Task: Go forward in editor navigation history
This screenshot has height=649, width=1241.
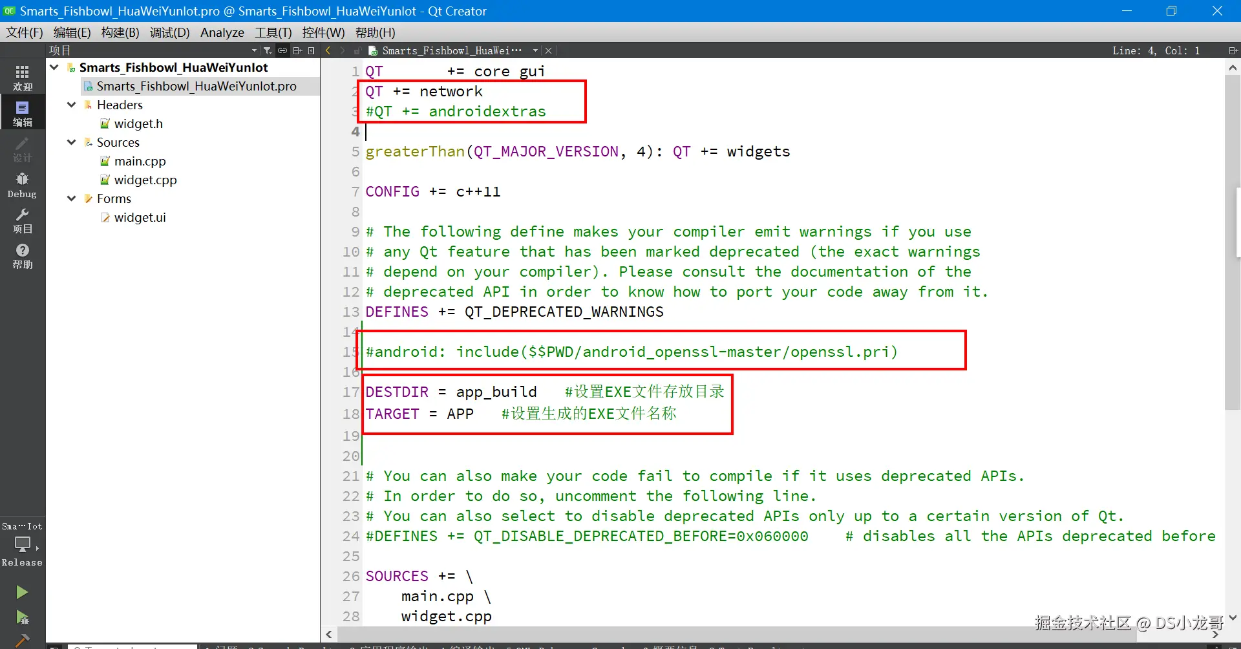Action: point(343,50)
